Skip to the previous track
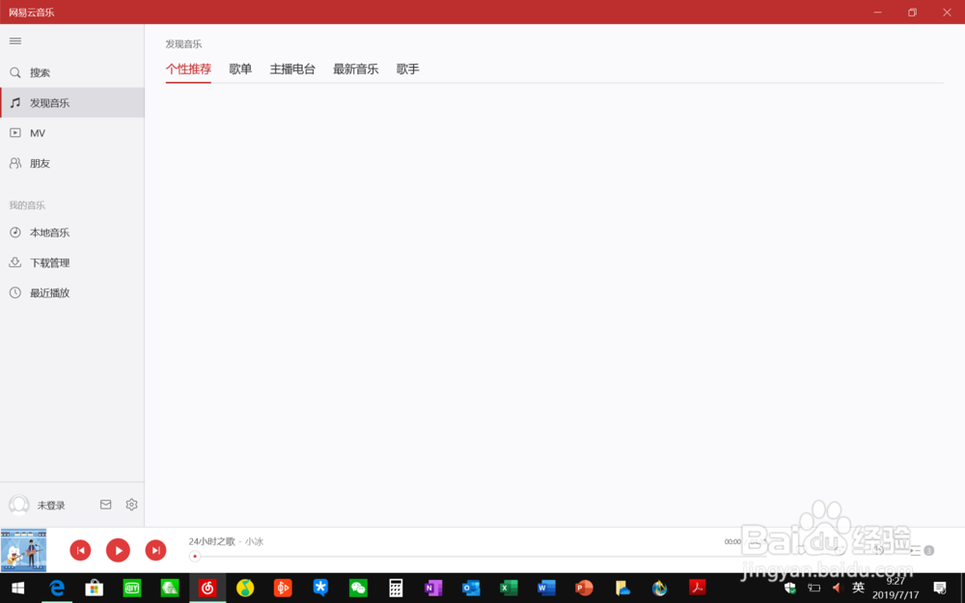This screenshot has height=603, width=965. [80, 550]
